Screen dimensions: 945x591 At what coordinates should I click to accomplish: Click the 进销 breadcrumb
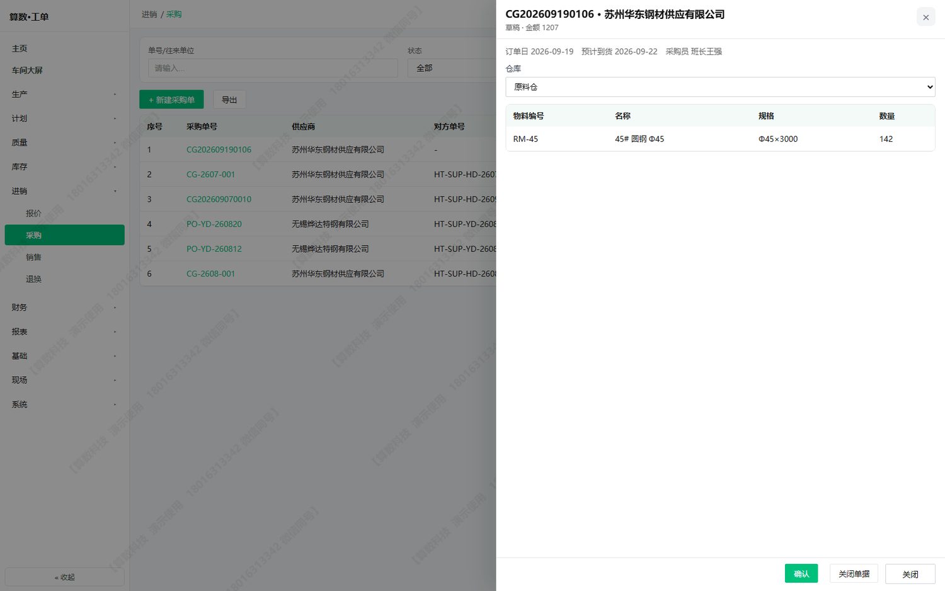click(149, 14)
